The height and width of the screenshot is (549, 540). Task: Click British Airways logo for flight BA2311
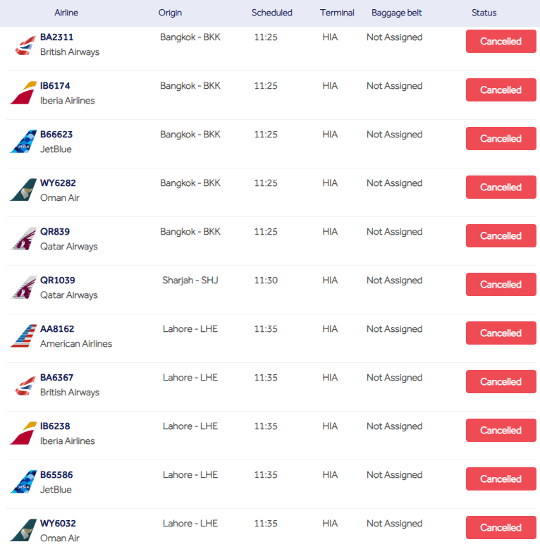point(23,45)
